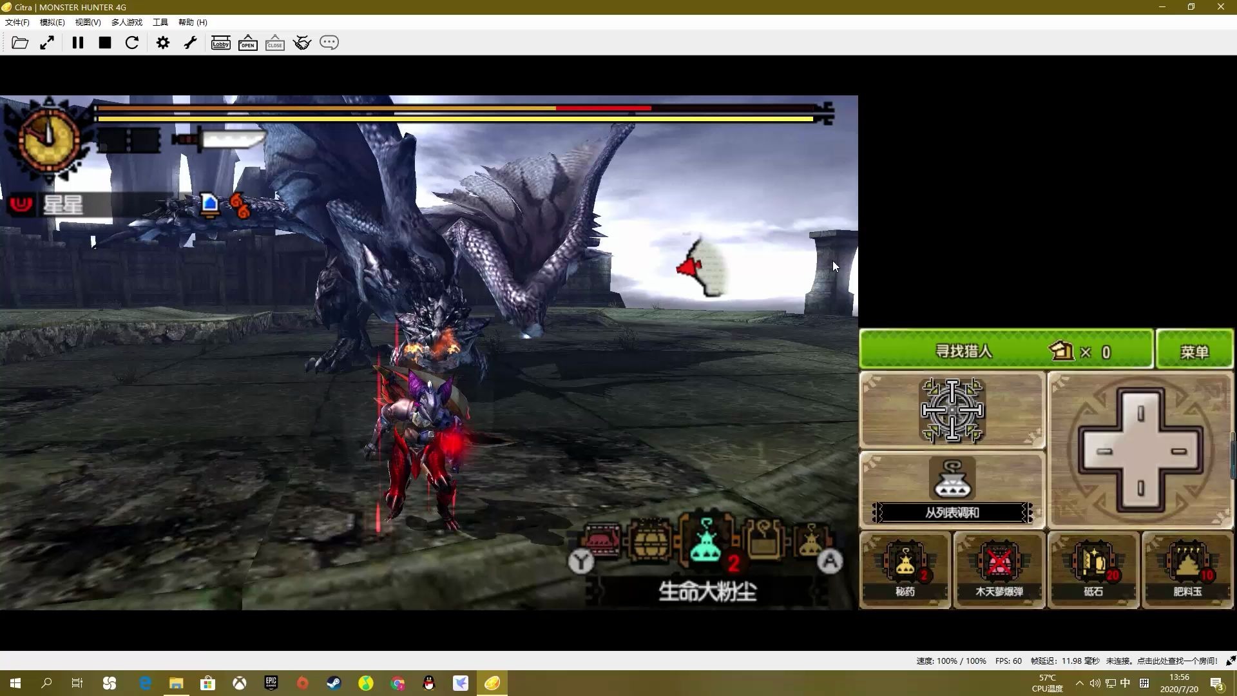Expand hidden system tray icons
The width and height of the screenshot is (1237, 696).
point(1080,683)
